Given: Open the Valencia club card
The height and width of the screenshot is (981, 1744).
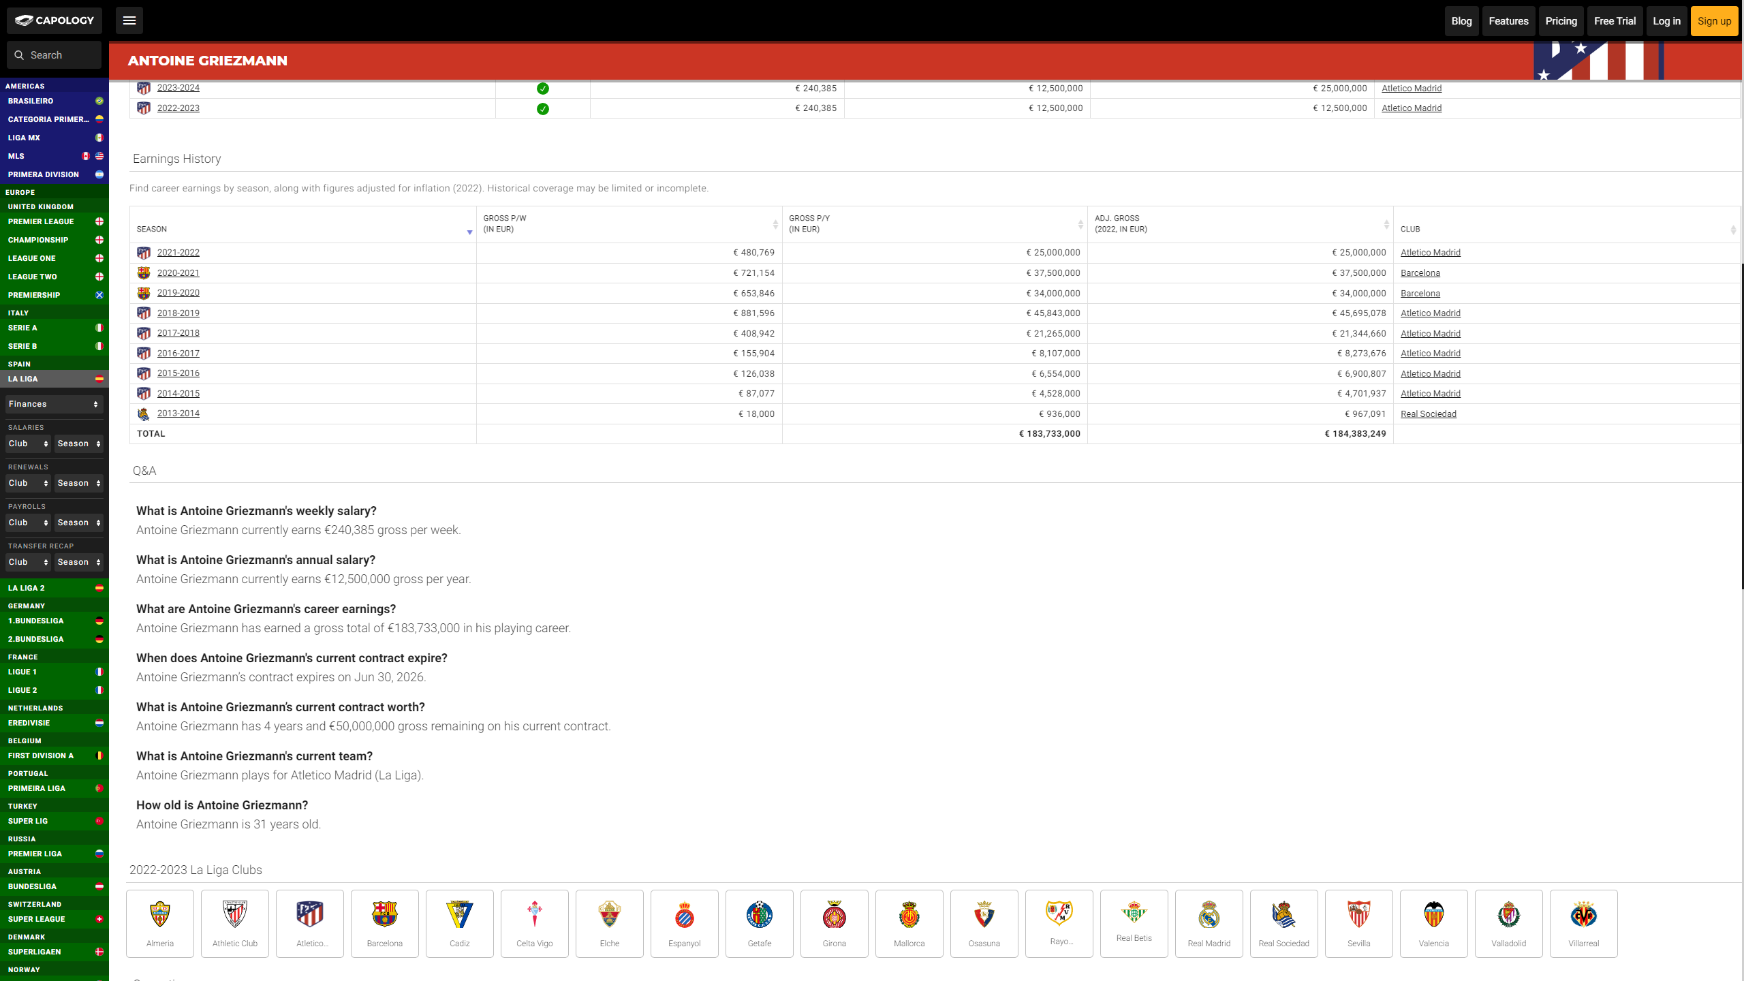Looking at the screenshot, I should pyautogui.click(x=1434, y=924).
